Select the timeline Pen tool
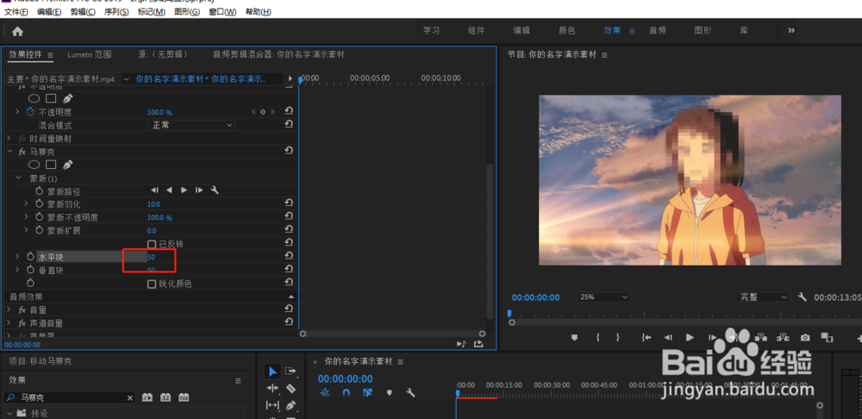 pyautogui.click(x=290, y=405)
